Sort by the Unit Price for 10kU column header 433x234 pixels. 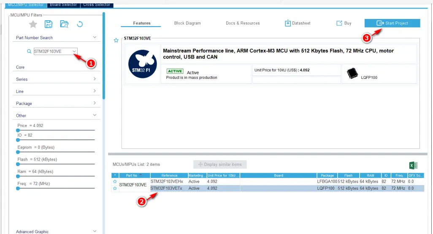223,175
